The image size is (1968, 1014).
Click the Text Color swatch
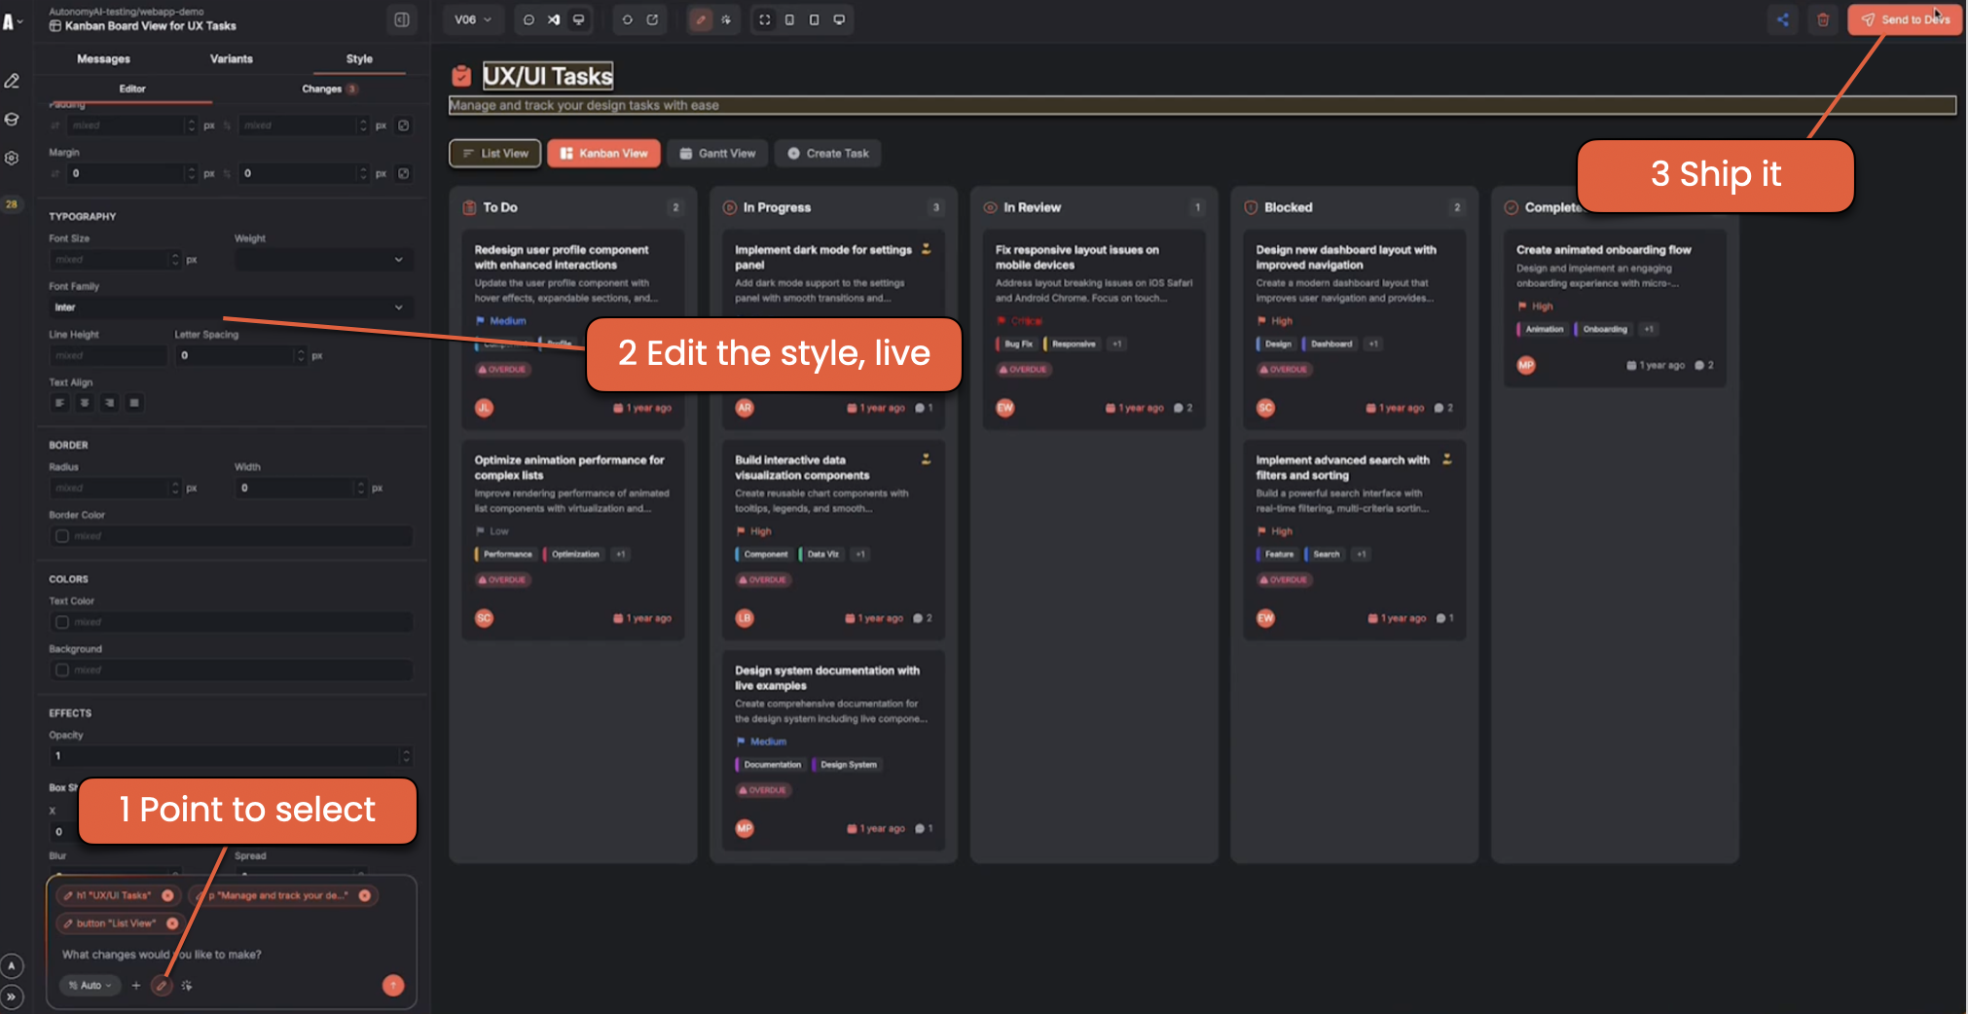coord(62,622)
